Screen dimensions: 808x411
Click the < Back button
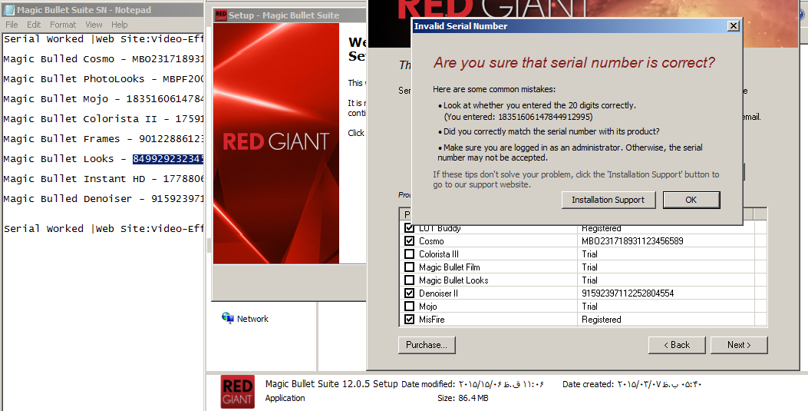[677, 345]
